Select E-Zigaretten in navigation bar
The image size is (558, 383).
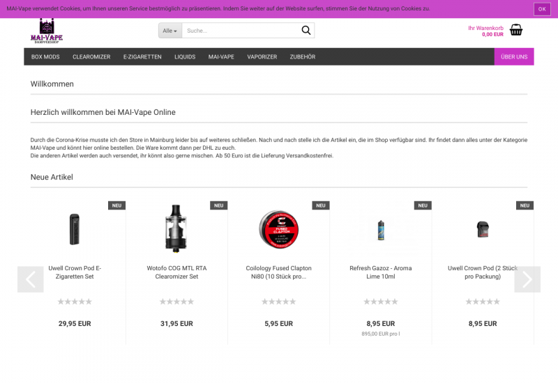click(142, 57)
